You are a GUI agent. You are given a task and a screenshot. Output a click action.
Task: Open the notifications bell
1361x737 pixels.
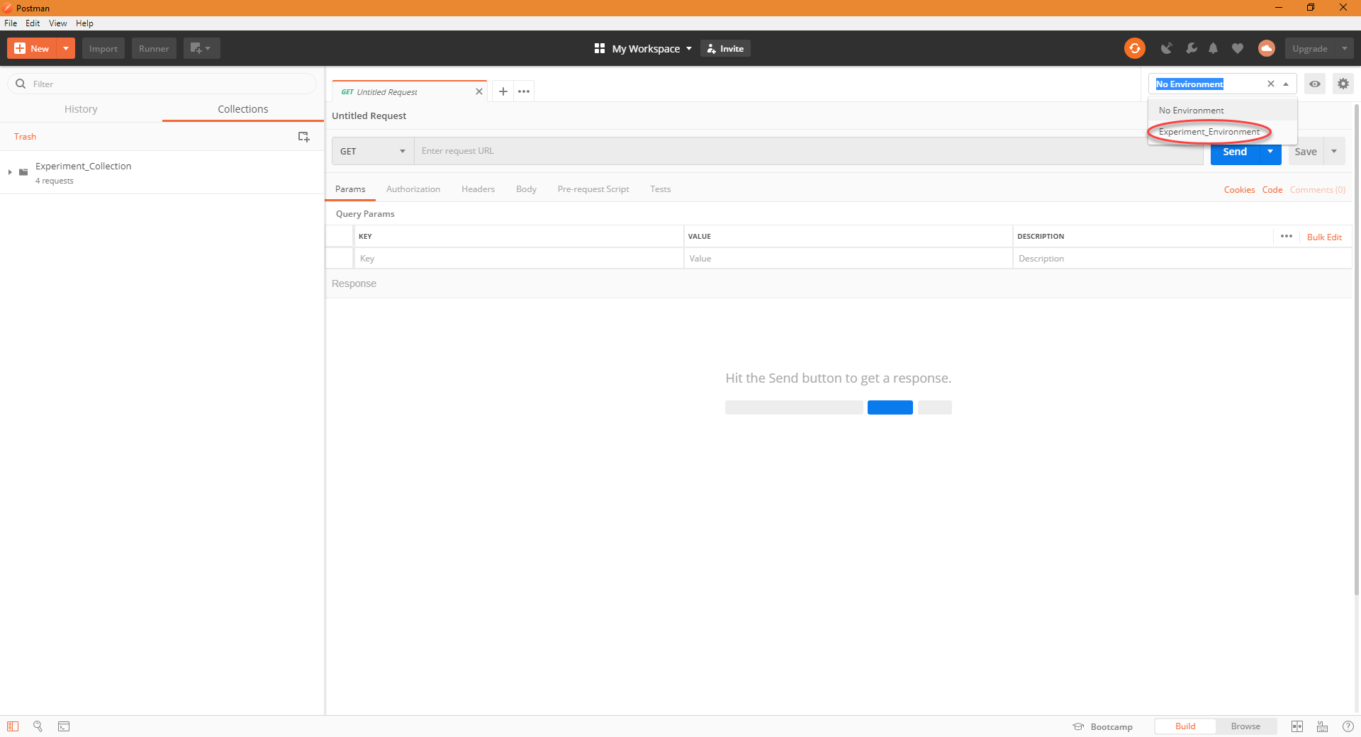tap(1214, 48)
